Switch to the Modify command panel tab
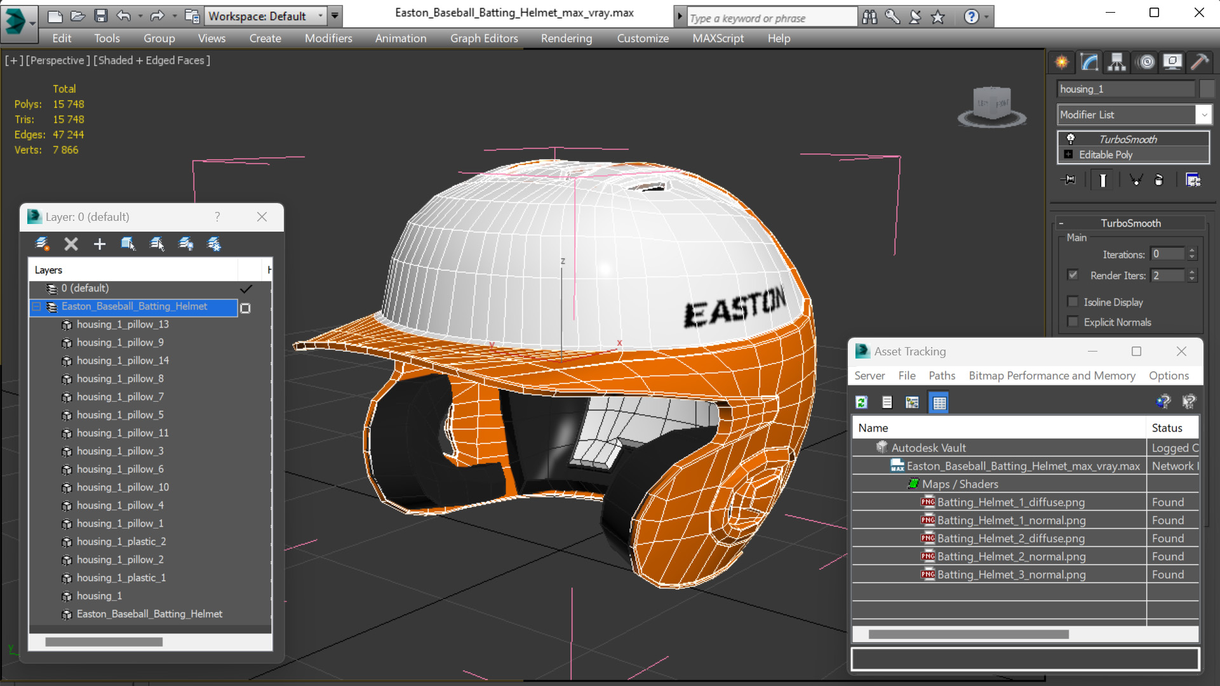This screenshot has width=1220, height=686. click(x=1089, y=62)
